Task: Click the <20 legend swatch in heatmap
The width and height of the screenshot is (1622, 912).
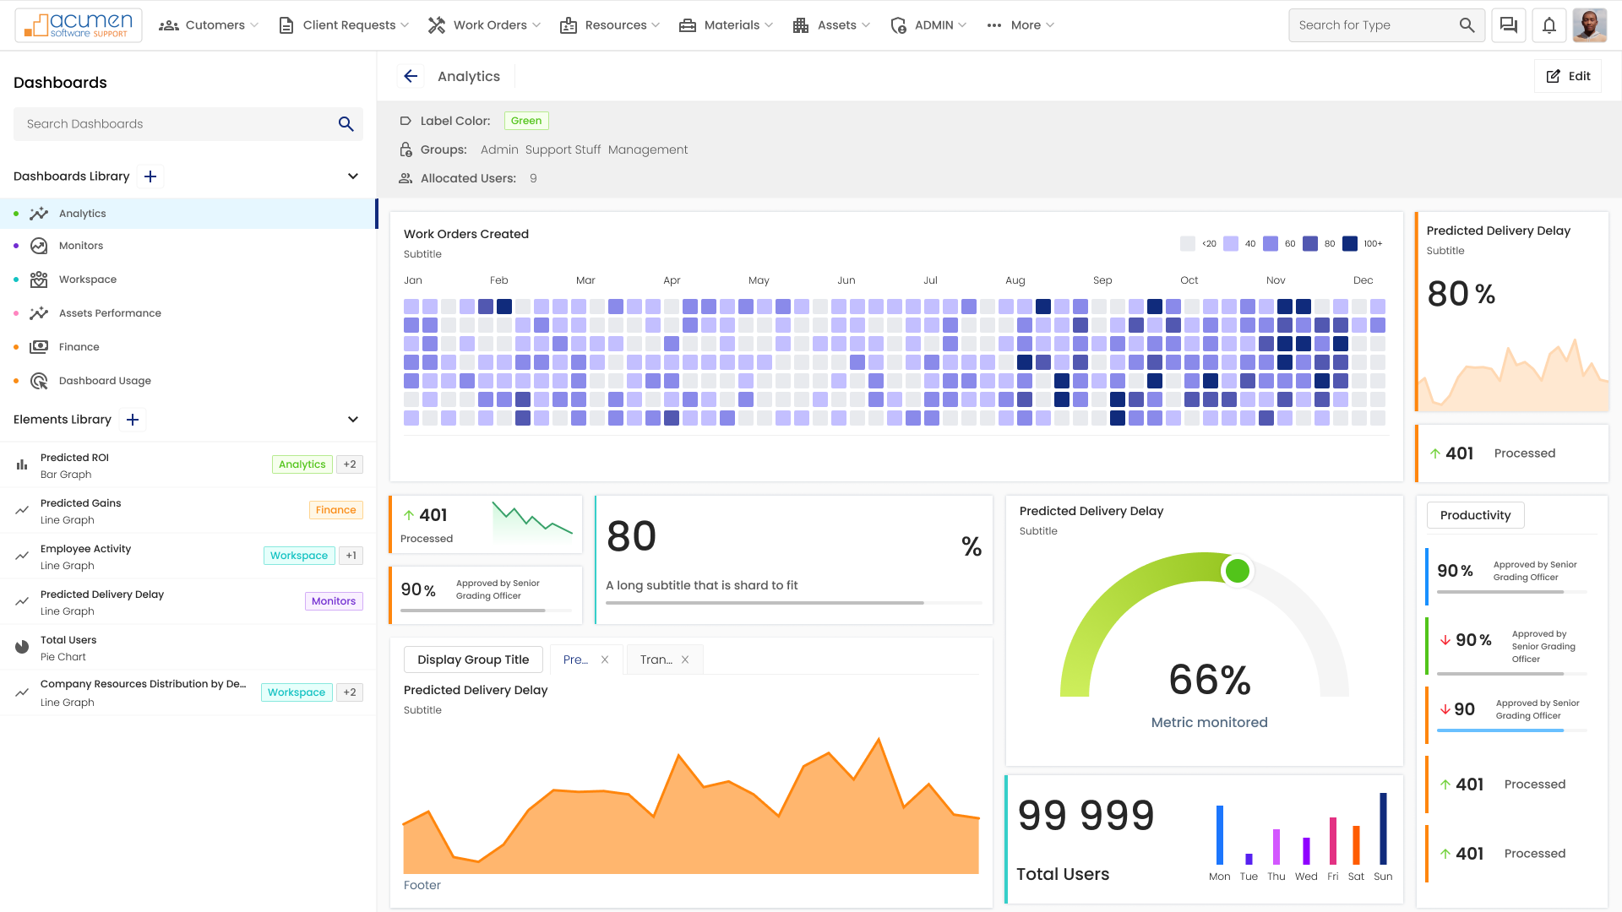Action: (x=1188, y=244)
